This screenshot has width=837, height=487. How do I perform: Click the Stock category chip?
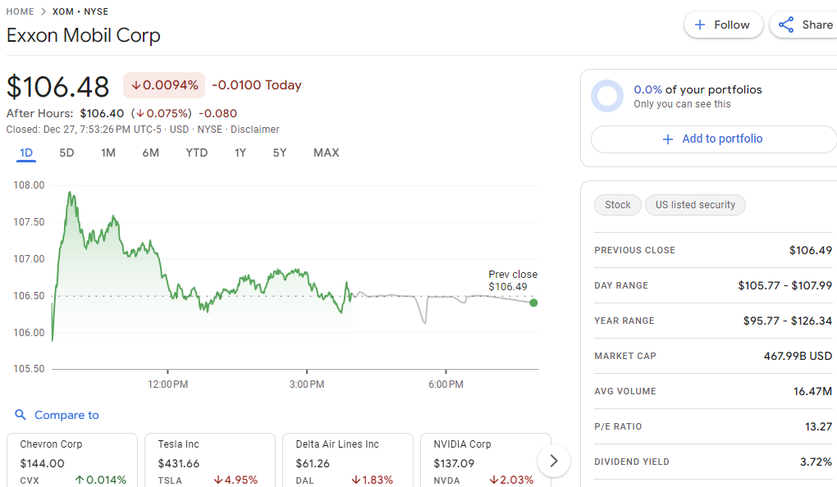pyautogui.click(x=618, y=205)
